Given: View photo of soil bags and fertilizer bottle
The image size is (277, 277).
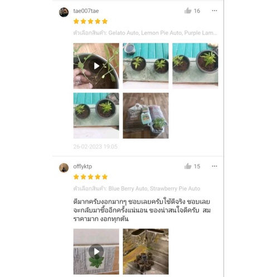Looking at the screenshot, I should pos(145,115).
